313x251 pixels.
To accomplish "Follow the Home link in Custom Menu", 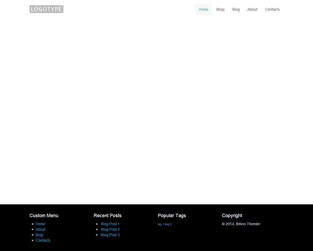I will pos(40,224).
